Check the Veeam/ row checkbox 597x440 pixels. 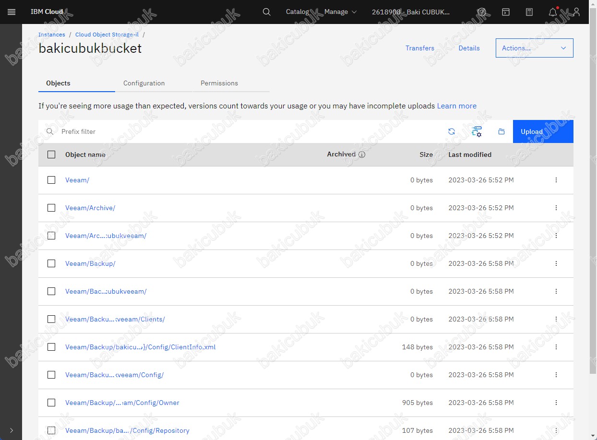click(51, 180)
